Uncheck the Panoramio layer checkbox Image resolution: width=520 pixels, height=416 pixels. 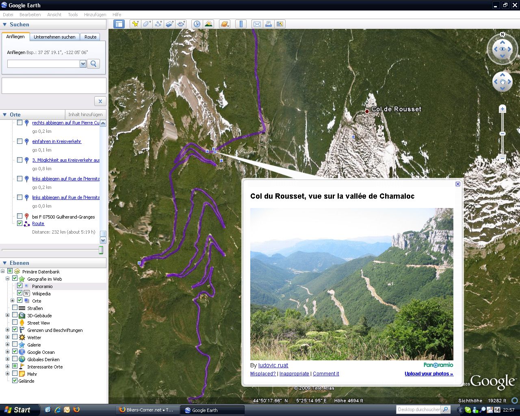(x=19, y=286)
